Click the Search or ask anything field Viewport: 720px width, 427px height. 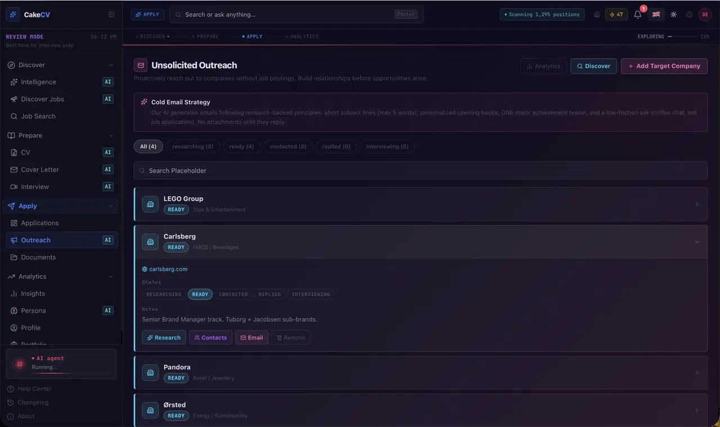pos(296,15)
